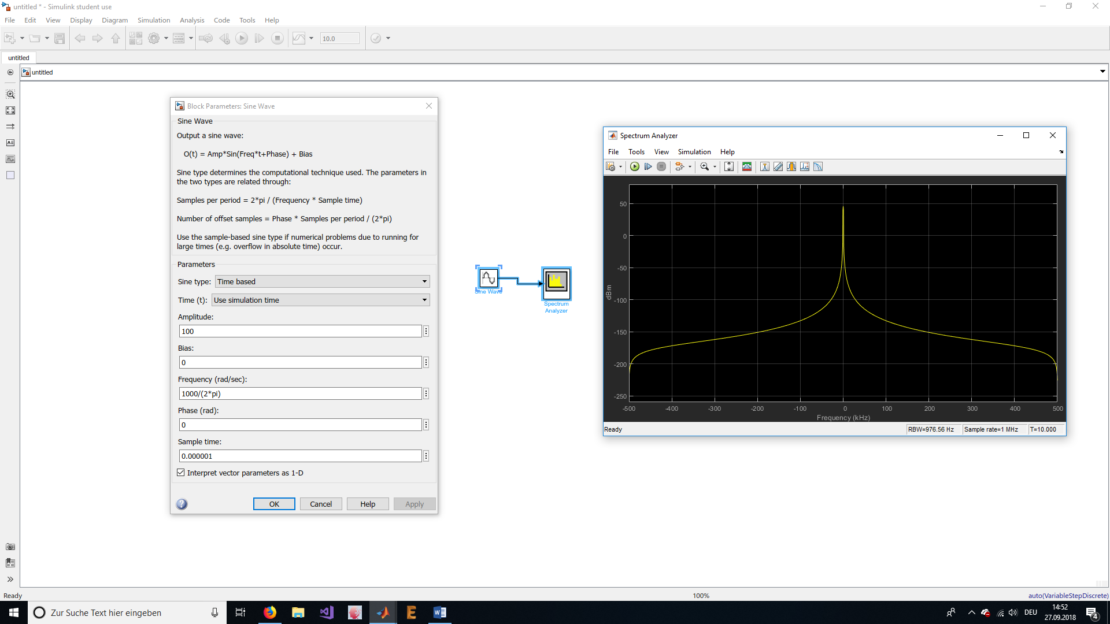This screenshot has height=624, width=1110.
Task: Open Word from Windows taskbar
Action: pyautogui.click(x=439, y=612)
